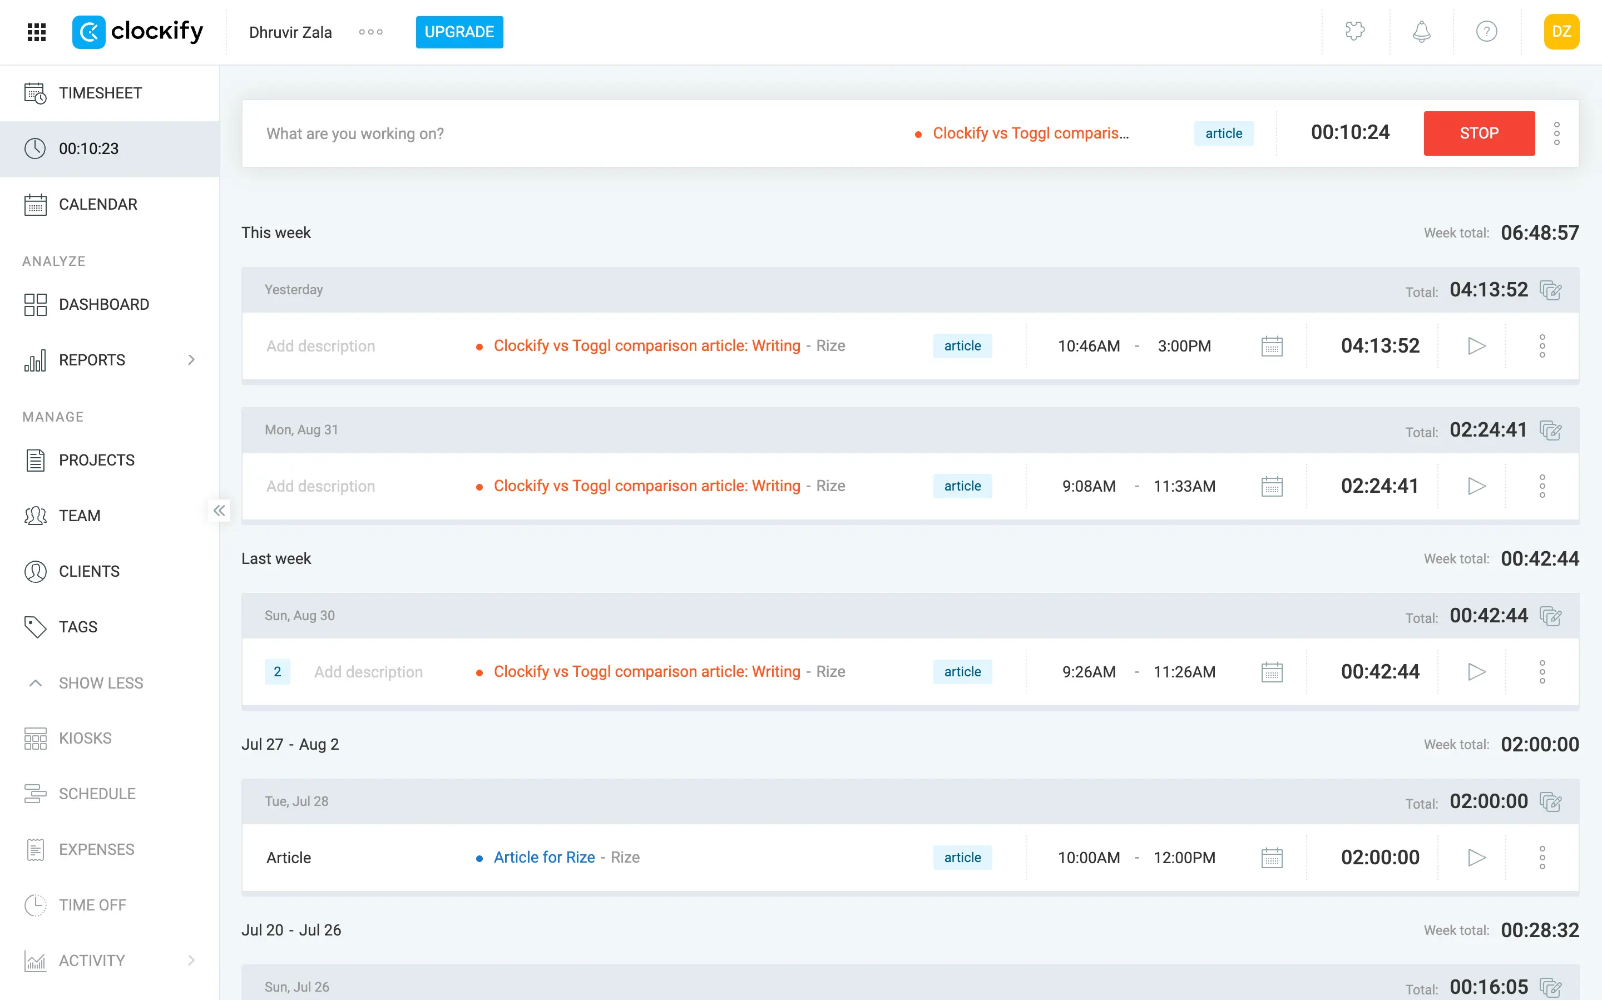Expand the Activity submenu arrow

[x=191, y=961]
